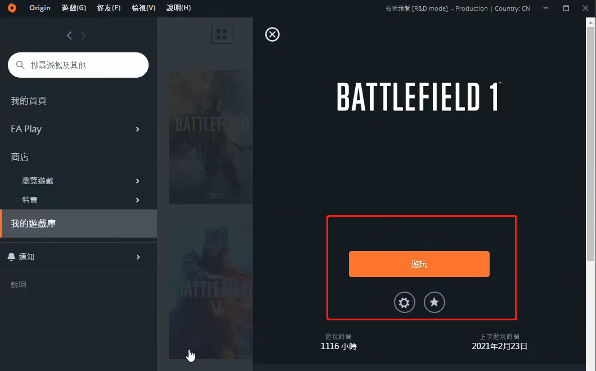Add Battlefield 1 to favorites star

434,302
